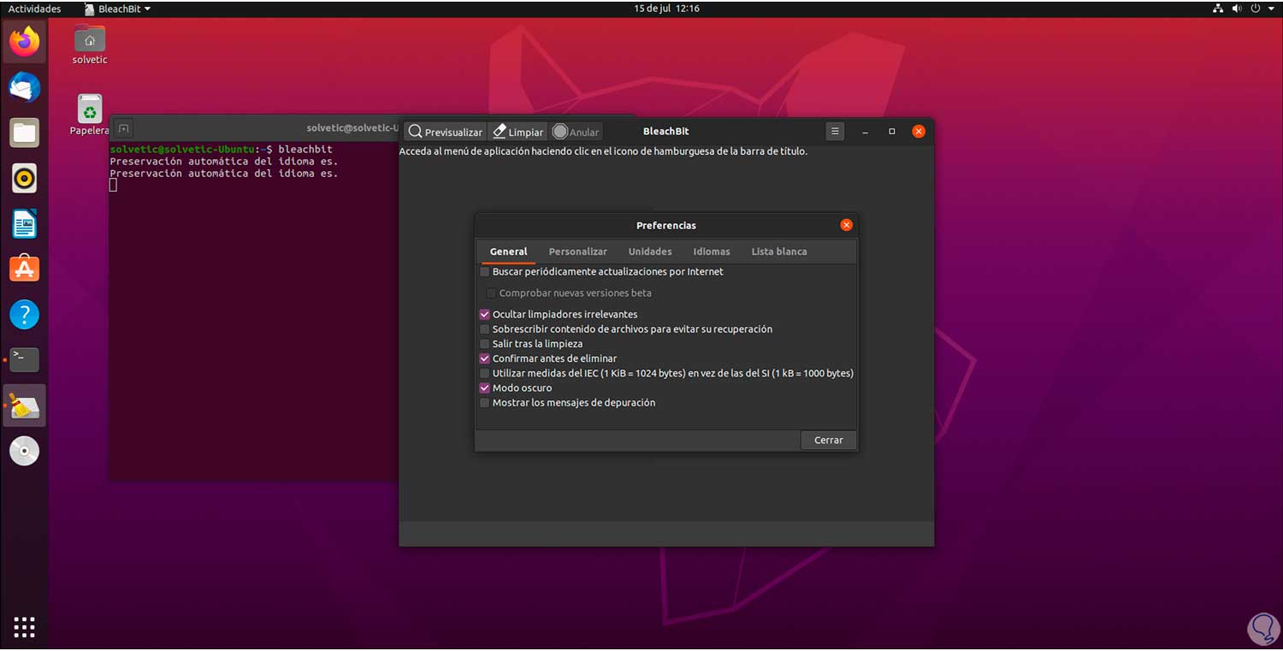Click the bleachbit command line in Terminal

coord(222,150)
